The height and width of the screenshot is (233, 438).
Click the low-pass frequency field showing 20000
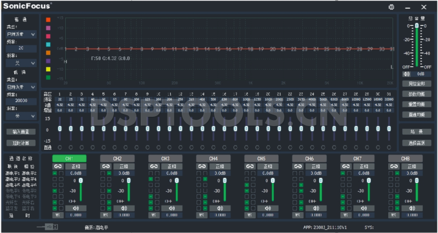click(21, 101)
